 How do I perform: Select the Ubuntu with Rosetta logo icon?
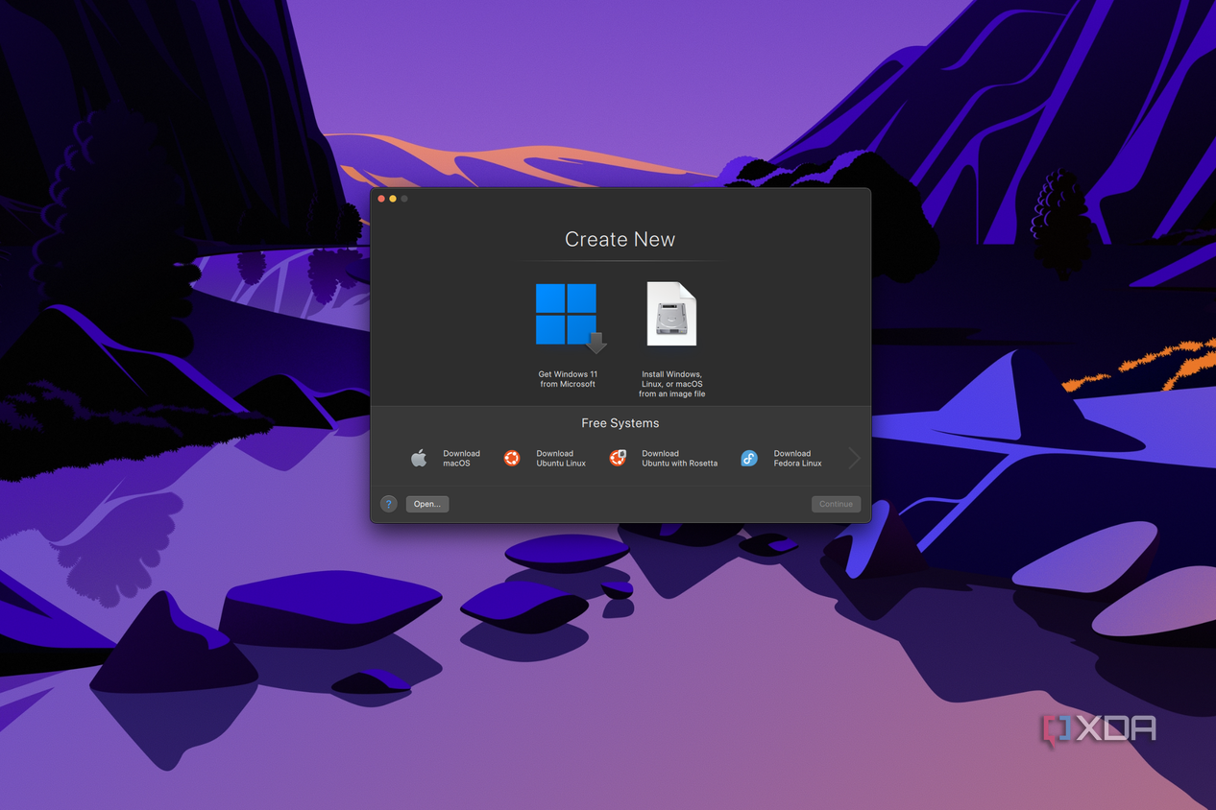click(x=618, y=459)
